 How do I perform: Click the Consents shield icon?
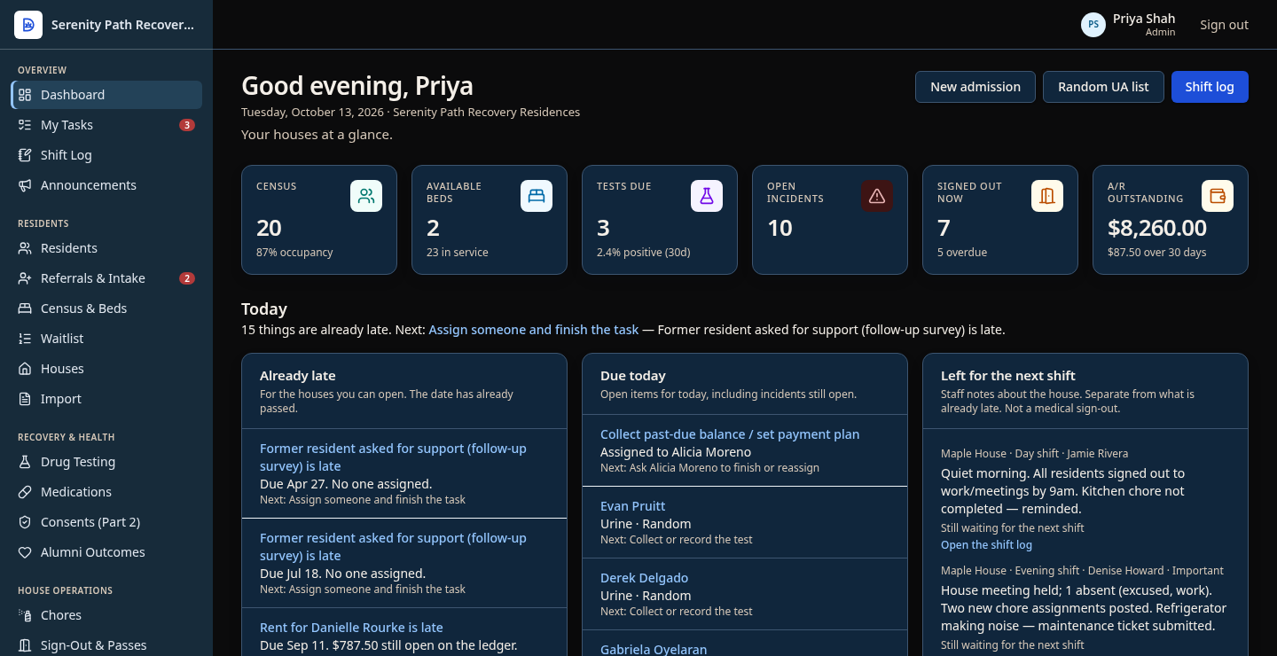tap(25, 522)
